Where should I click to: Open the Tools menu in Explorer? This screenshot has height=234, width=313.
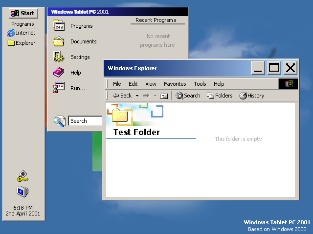(200, 84)
